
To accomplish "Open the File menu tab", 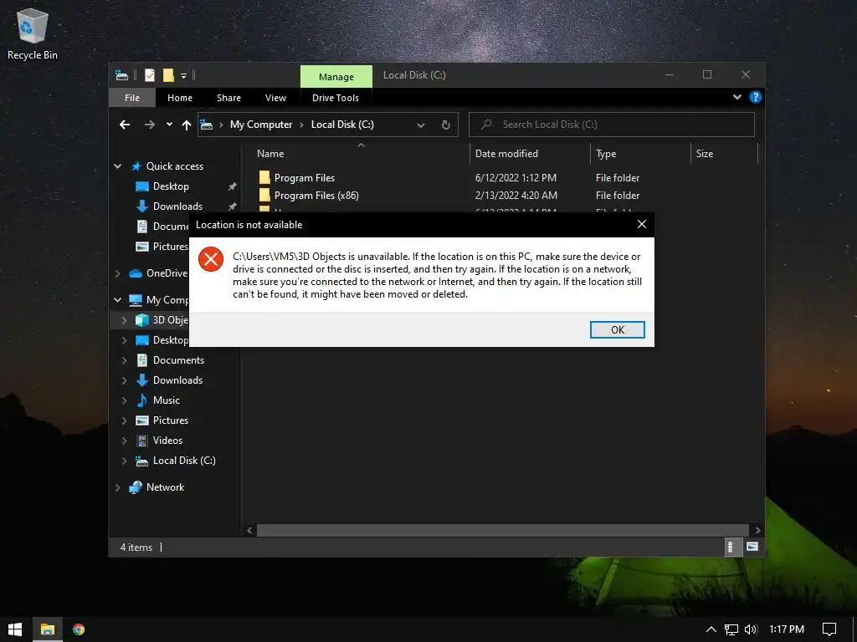I will (x=131, y=98).
